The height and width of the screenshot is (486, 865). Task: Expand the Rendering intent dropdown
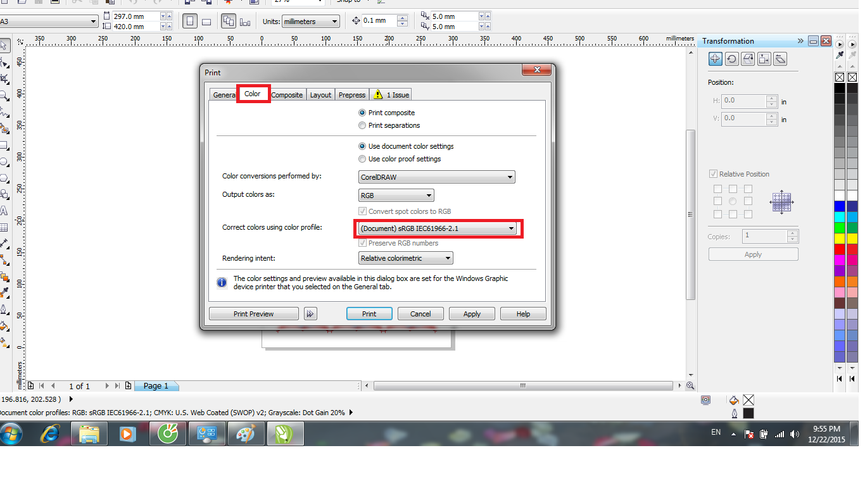(405, 258)
